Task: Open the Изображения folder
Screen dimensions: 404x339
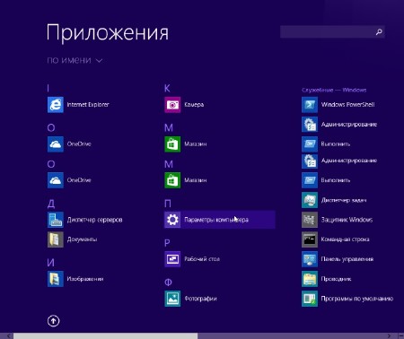Action: click(75, 279)
